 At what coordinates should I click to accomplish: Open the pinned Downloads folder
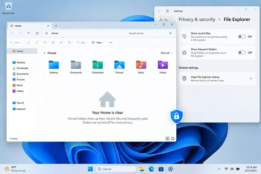coord(98,67)
